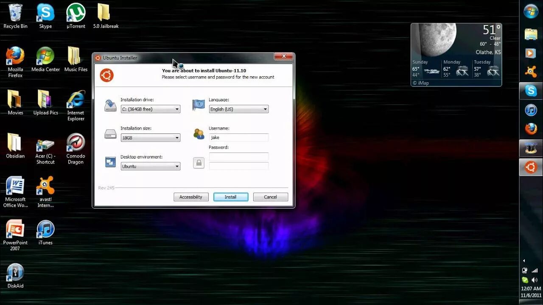Select the iTunes desktop shortcut
The image size is (543, 305).
45,233
